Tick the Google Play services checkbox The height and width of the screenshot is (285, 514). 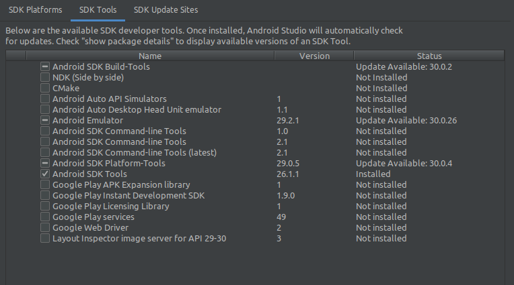coord(45,217)
